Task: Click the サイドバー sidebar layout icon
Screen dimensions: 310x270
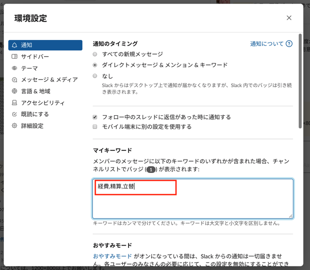Action: [x=14, y=57]
